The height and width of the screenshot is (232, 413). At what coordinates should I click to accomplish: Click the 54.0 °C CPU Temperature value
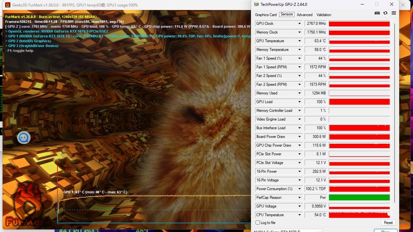point(316,215)
